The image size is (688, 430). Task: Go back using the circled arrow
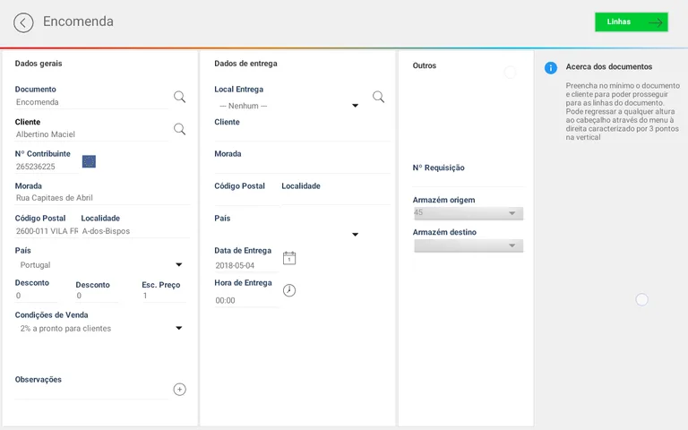[23, 22]
